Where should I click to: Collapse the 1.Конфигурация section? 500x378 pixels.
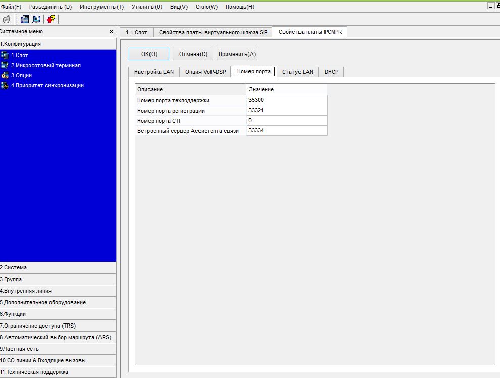point(58,44)
